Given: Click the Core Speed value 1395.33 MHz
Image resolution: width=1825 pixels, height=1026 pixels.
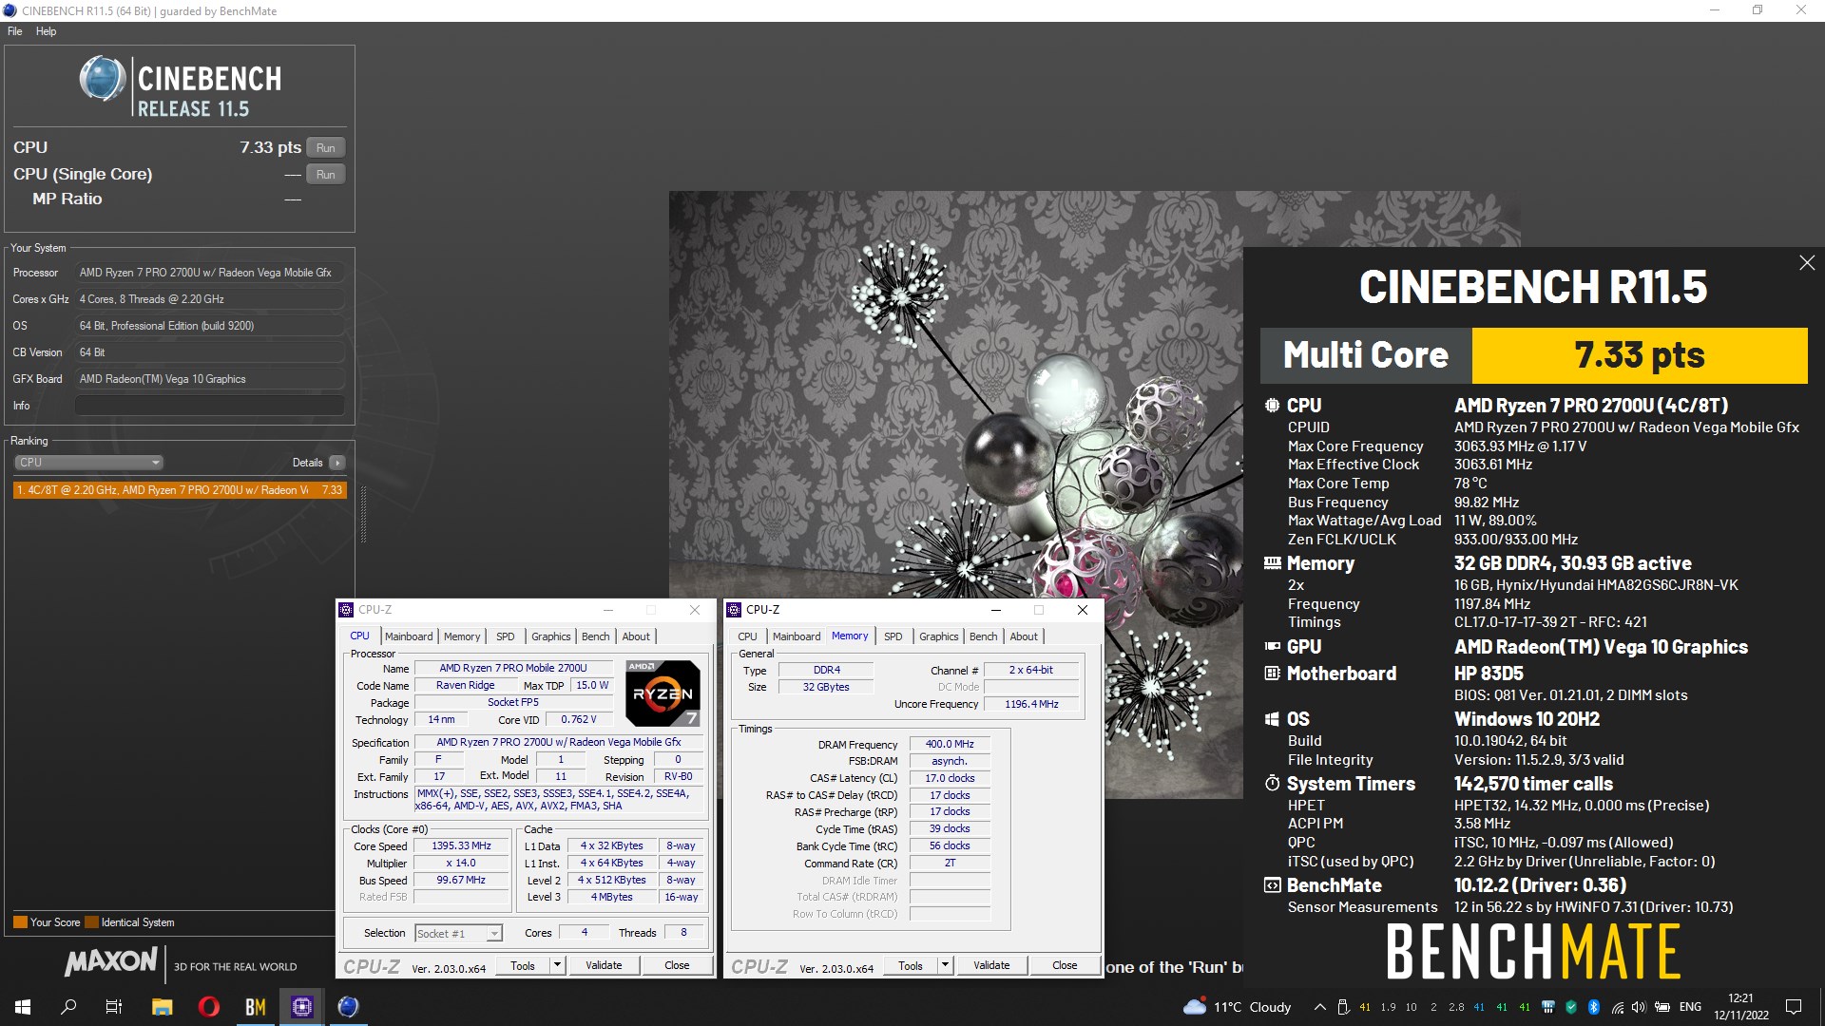Looking at the screenshot, I should [461, 845].
